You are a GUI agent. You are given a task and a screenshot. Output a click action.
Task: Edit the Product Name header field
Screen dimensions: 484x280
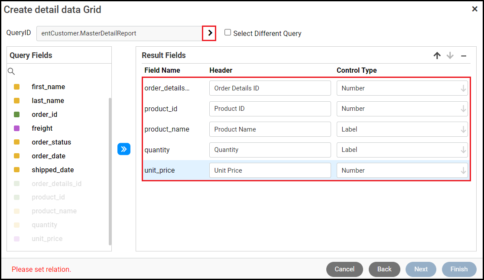click(270, 129)
